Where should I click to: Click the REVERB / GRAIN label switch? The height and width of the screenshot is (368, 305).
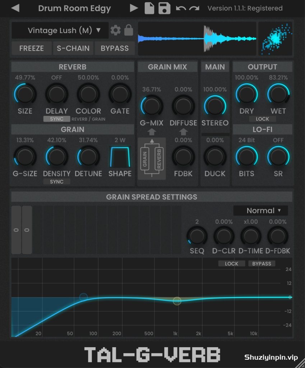[x=88, y=119]
